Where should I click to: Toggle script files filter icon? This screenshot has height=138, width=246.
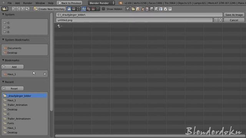click(156, 9)
